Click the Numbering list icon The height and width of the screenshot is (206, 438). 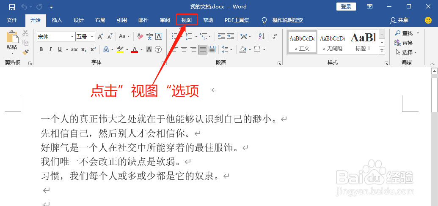click(190, 36)
